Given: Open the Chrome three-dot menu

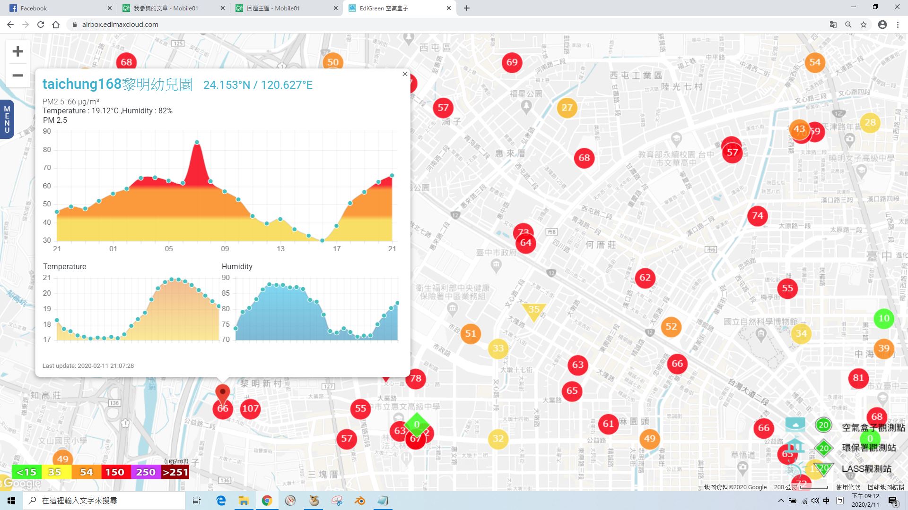Looking at the screenshot, I should click(898, 25).
